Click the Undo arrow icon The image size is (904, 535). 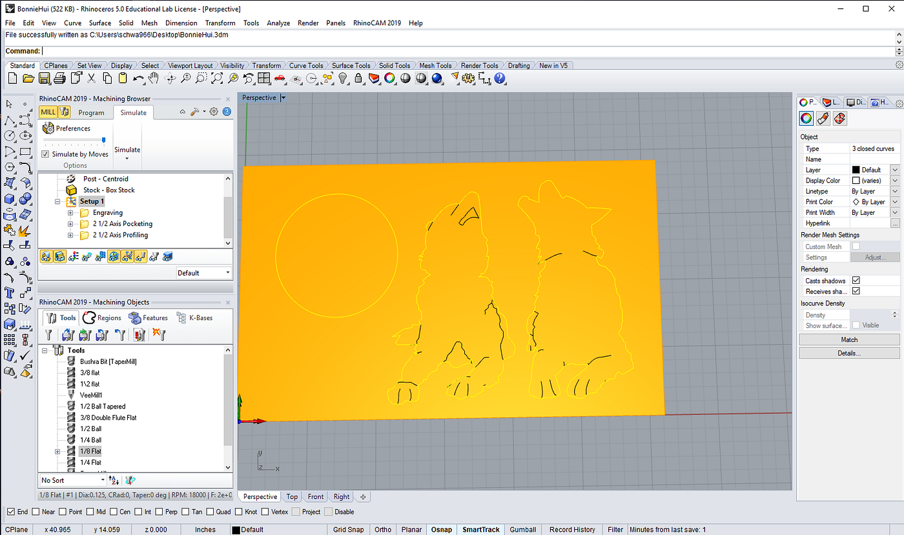pos(138,78)
